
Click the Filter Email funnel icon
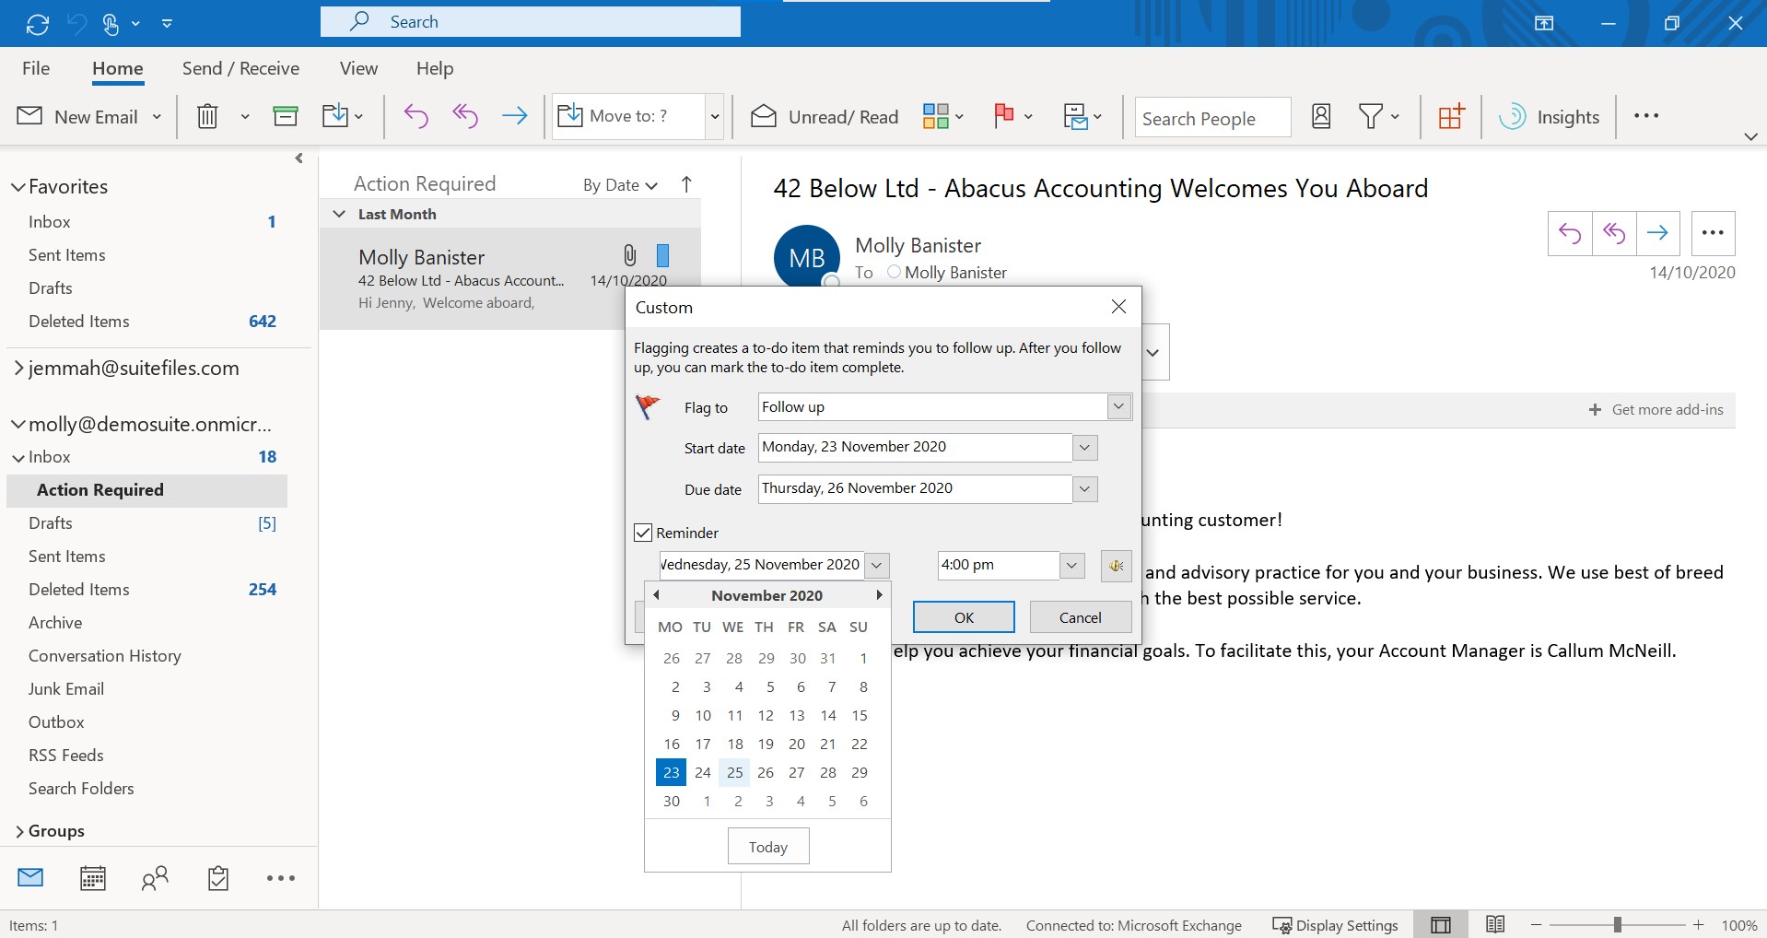point(1371,116)
